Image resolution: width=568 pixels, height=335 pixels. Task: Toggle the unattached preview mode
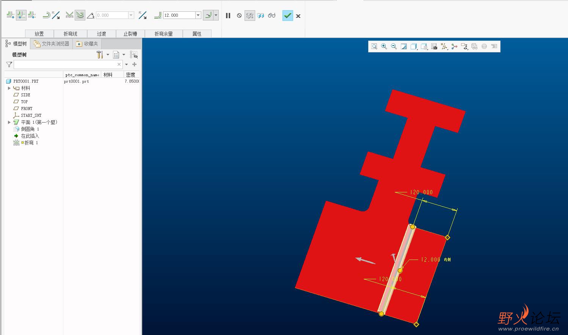250,16
